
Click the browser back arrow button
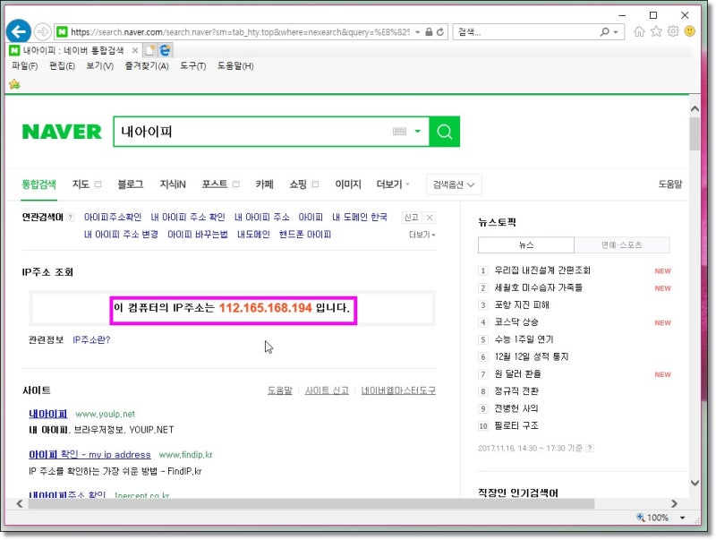point(18,31)
